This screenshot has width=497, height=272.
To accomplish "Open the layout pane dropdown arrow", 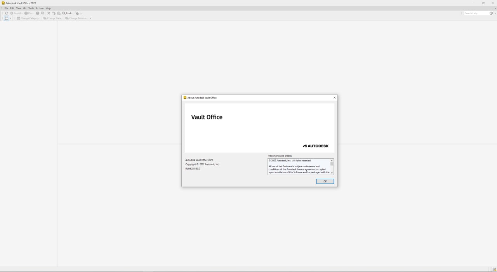I will tap(10, 18).
